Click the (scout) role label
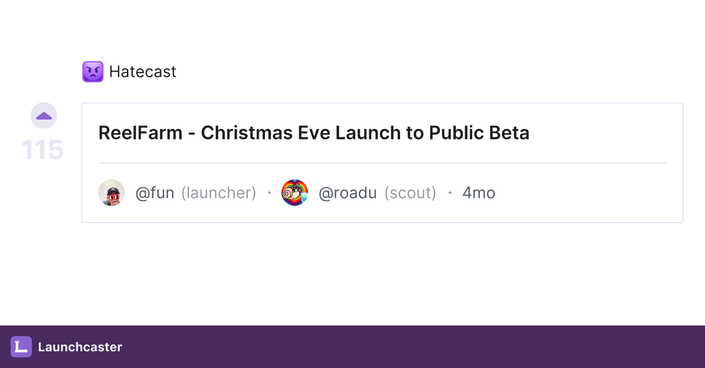The height and width of the screenshot is (368, 705). [x=411, y=193]
